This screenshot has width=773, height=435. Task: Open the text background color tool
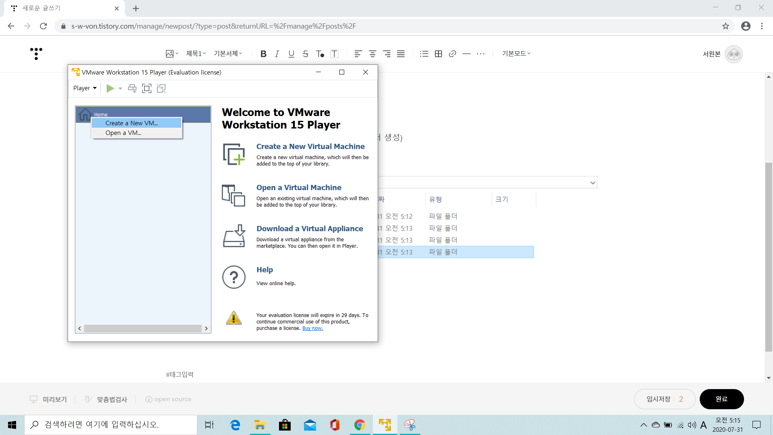(335, 54)
